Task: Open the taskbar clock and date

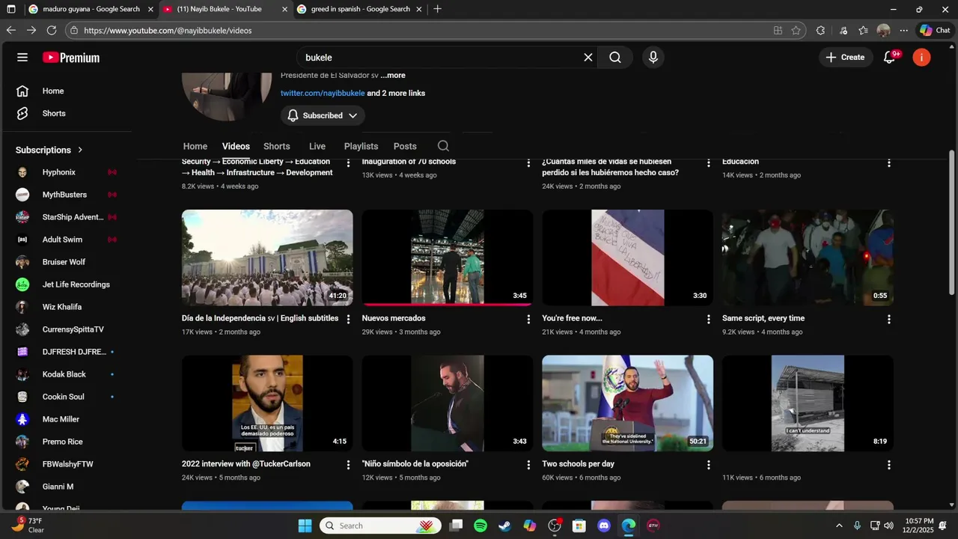Action: [x=918, y=526]
